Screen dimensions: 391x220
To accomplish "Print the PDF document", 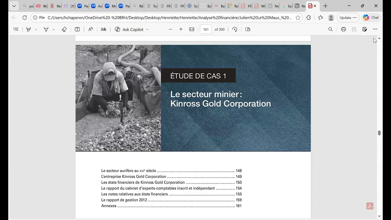I will pos(343,29).
